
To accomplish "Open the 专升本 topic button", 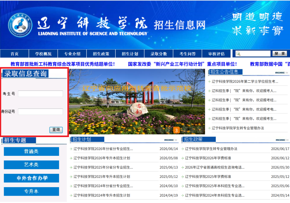I will tap(31, 191).
